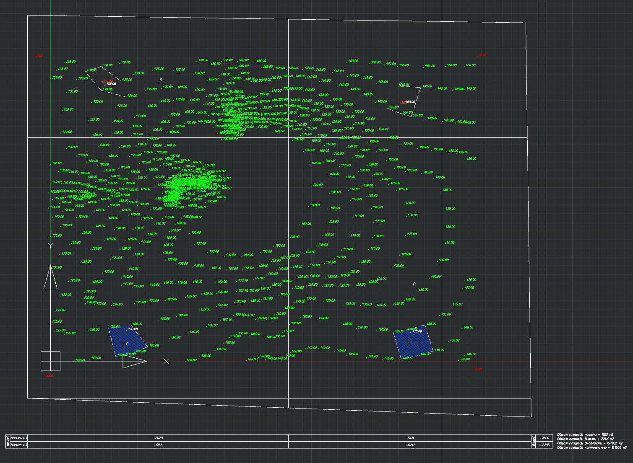Click the UCS origin square icon
The width and height of the screenshot is (633, 463).
(x=50, y=361)
